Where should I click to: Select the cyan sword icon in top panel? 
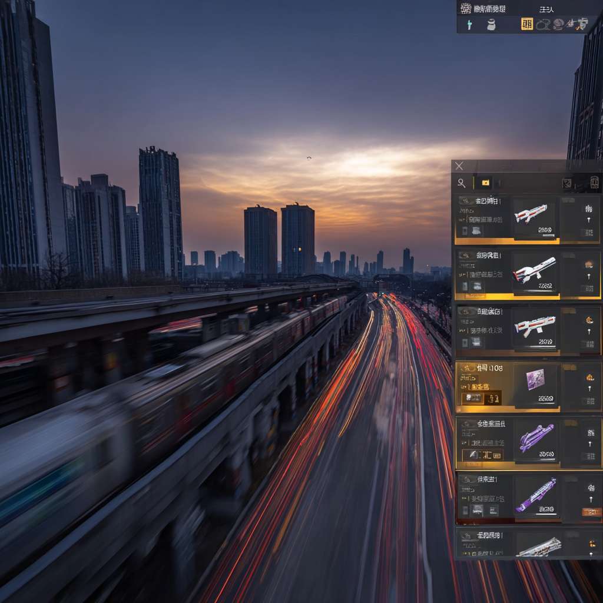tap(469, 25)
